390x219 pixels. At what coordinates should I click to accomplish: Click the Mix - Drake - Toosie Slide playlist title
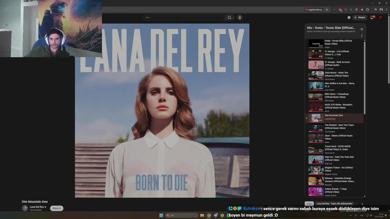331,28
